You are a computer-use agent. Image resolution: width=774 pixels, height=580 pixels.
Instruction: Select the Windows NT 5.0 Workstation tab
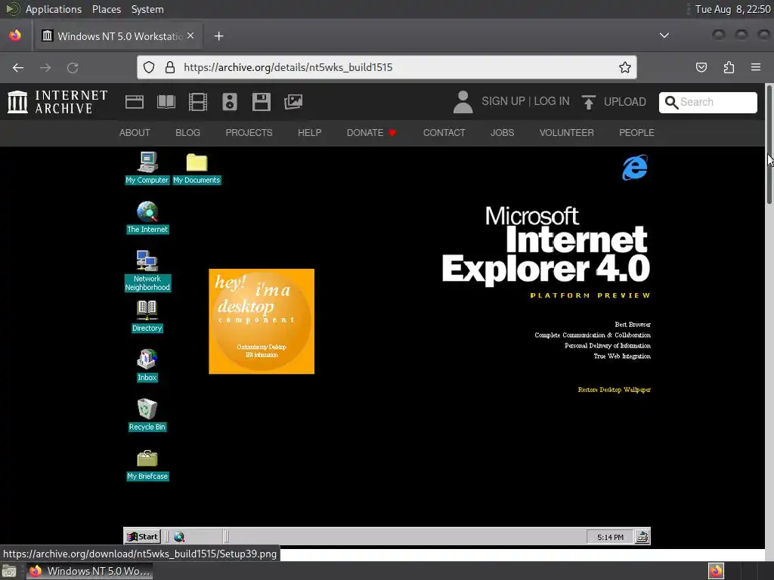coord(118,36)
